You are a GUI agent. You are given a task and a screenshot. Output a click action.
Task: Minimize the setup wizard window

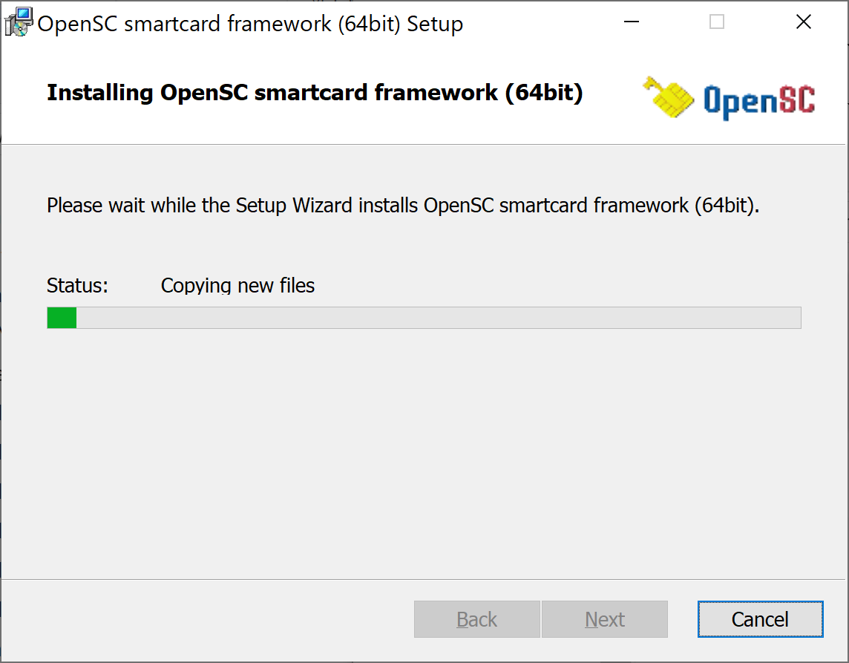(631, 22)
